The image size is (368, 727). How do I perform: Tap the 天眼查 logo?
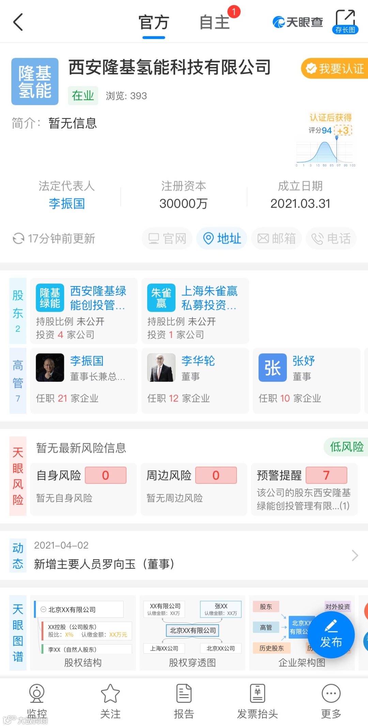[x=297, y=22]
